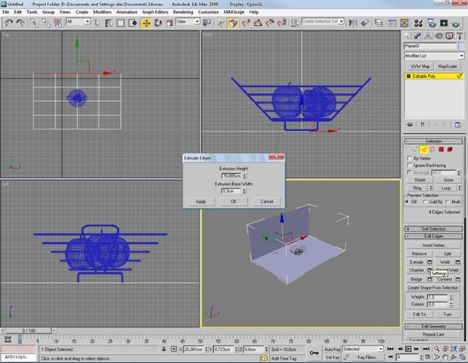Open the Modifiers menu
This screenshot has height=363, width=468.
coord(101,12)
